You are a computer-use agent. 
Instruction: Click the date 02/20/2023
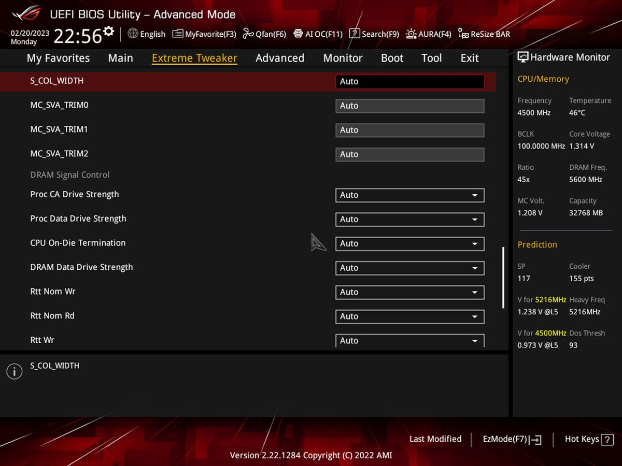(30, 33)
